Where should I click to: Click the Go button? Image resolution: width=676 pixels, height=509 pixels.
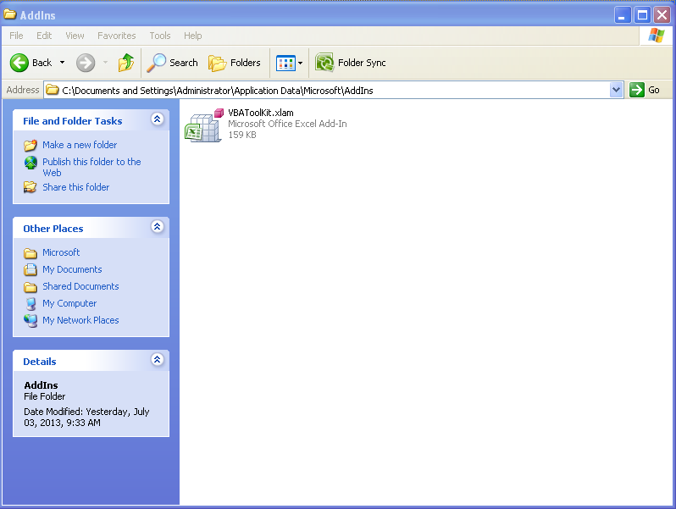(645, 90)
